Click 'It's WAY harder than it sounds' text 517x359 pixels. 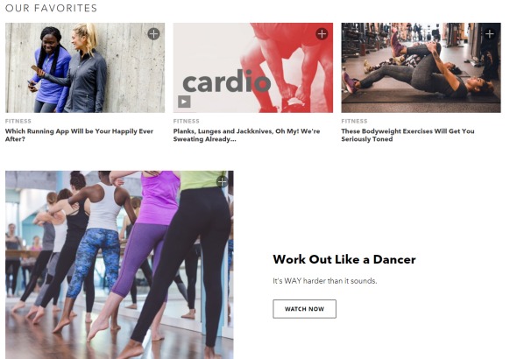click(325, 281)
